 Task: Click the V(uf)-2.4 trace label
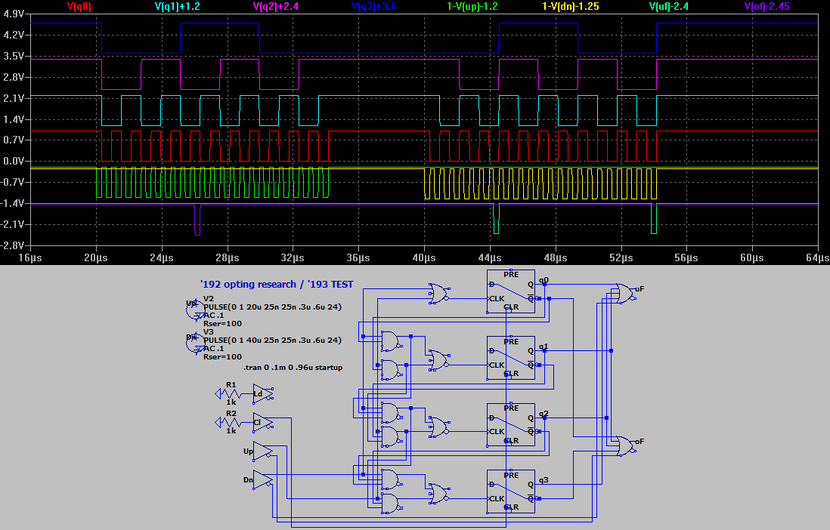(671, 6)
